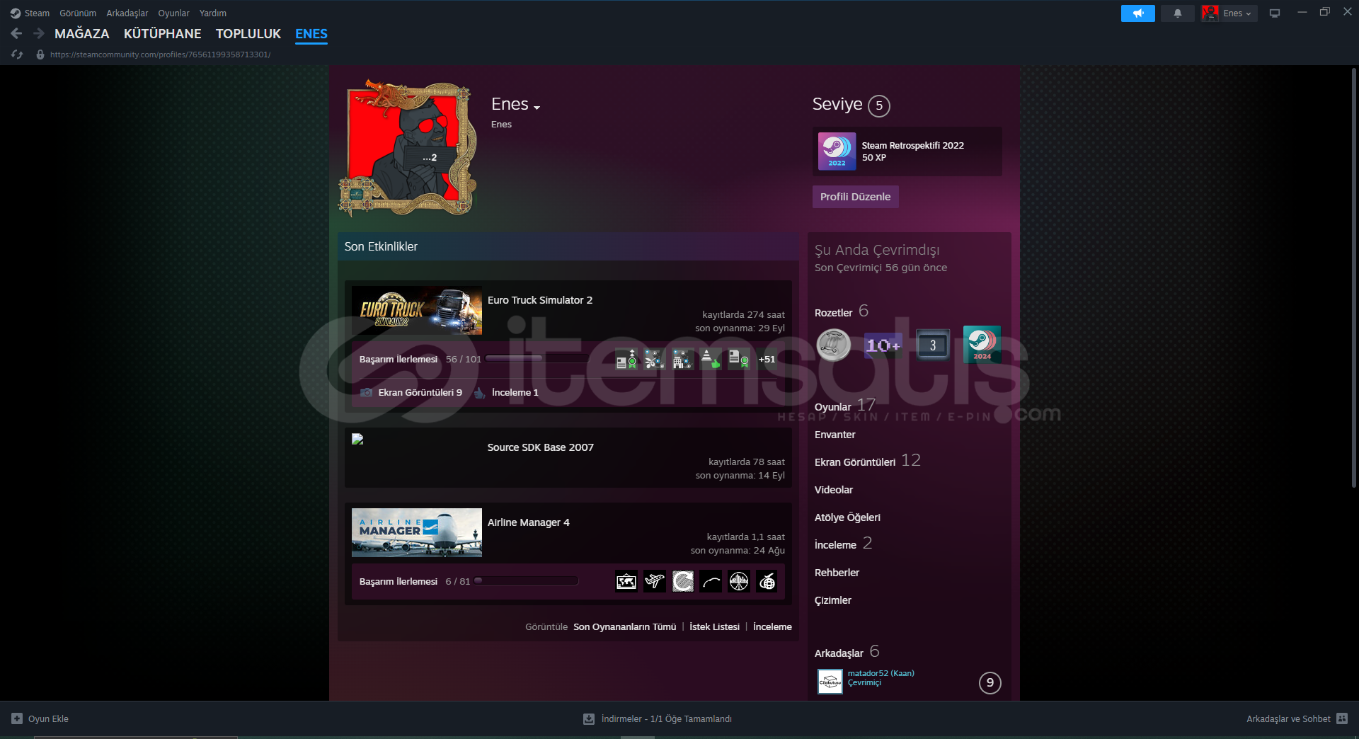Open Ekran Görüntüleri 9 for Euro Truck
Image resolution: width=1359 pixels, height=739 pixels.
coord(420,392)
